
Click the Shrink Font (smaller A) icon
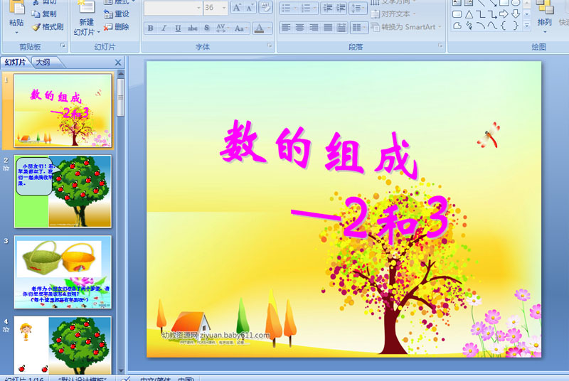point(250,8)
